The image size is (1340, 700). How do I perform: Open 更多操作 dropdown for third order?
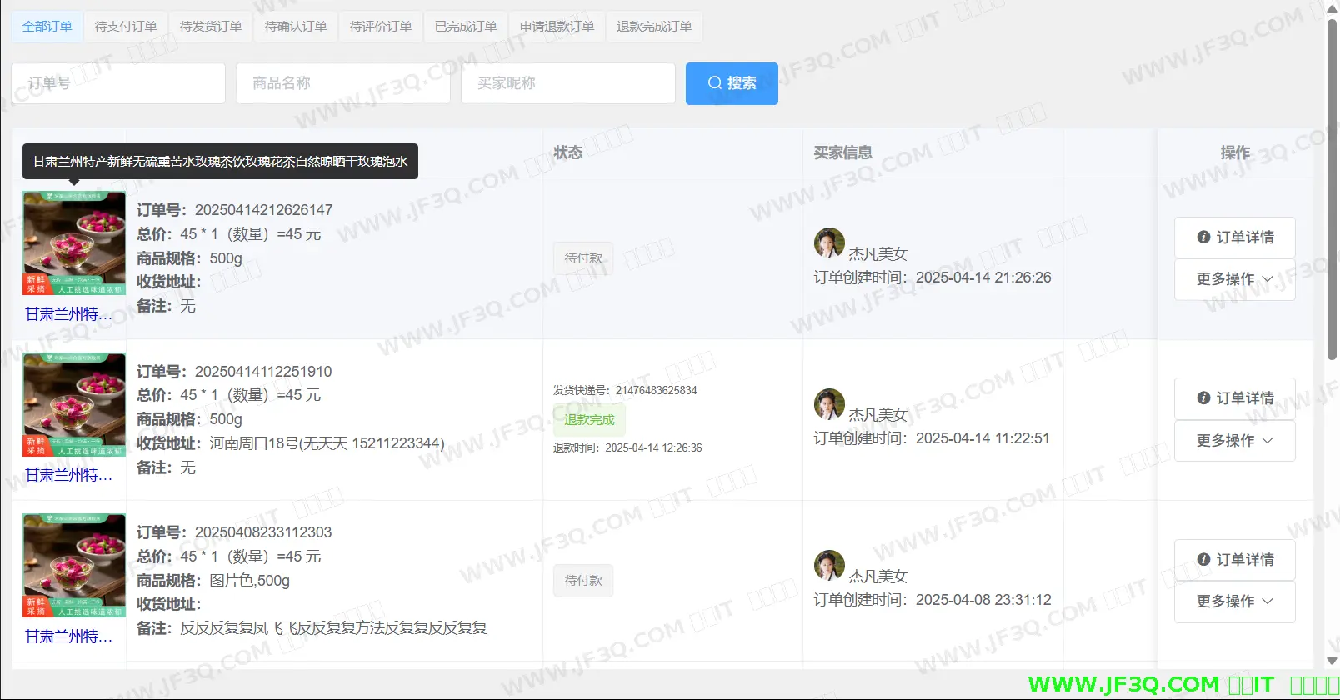(1234, 602)
